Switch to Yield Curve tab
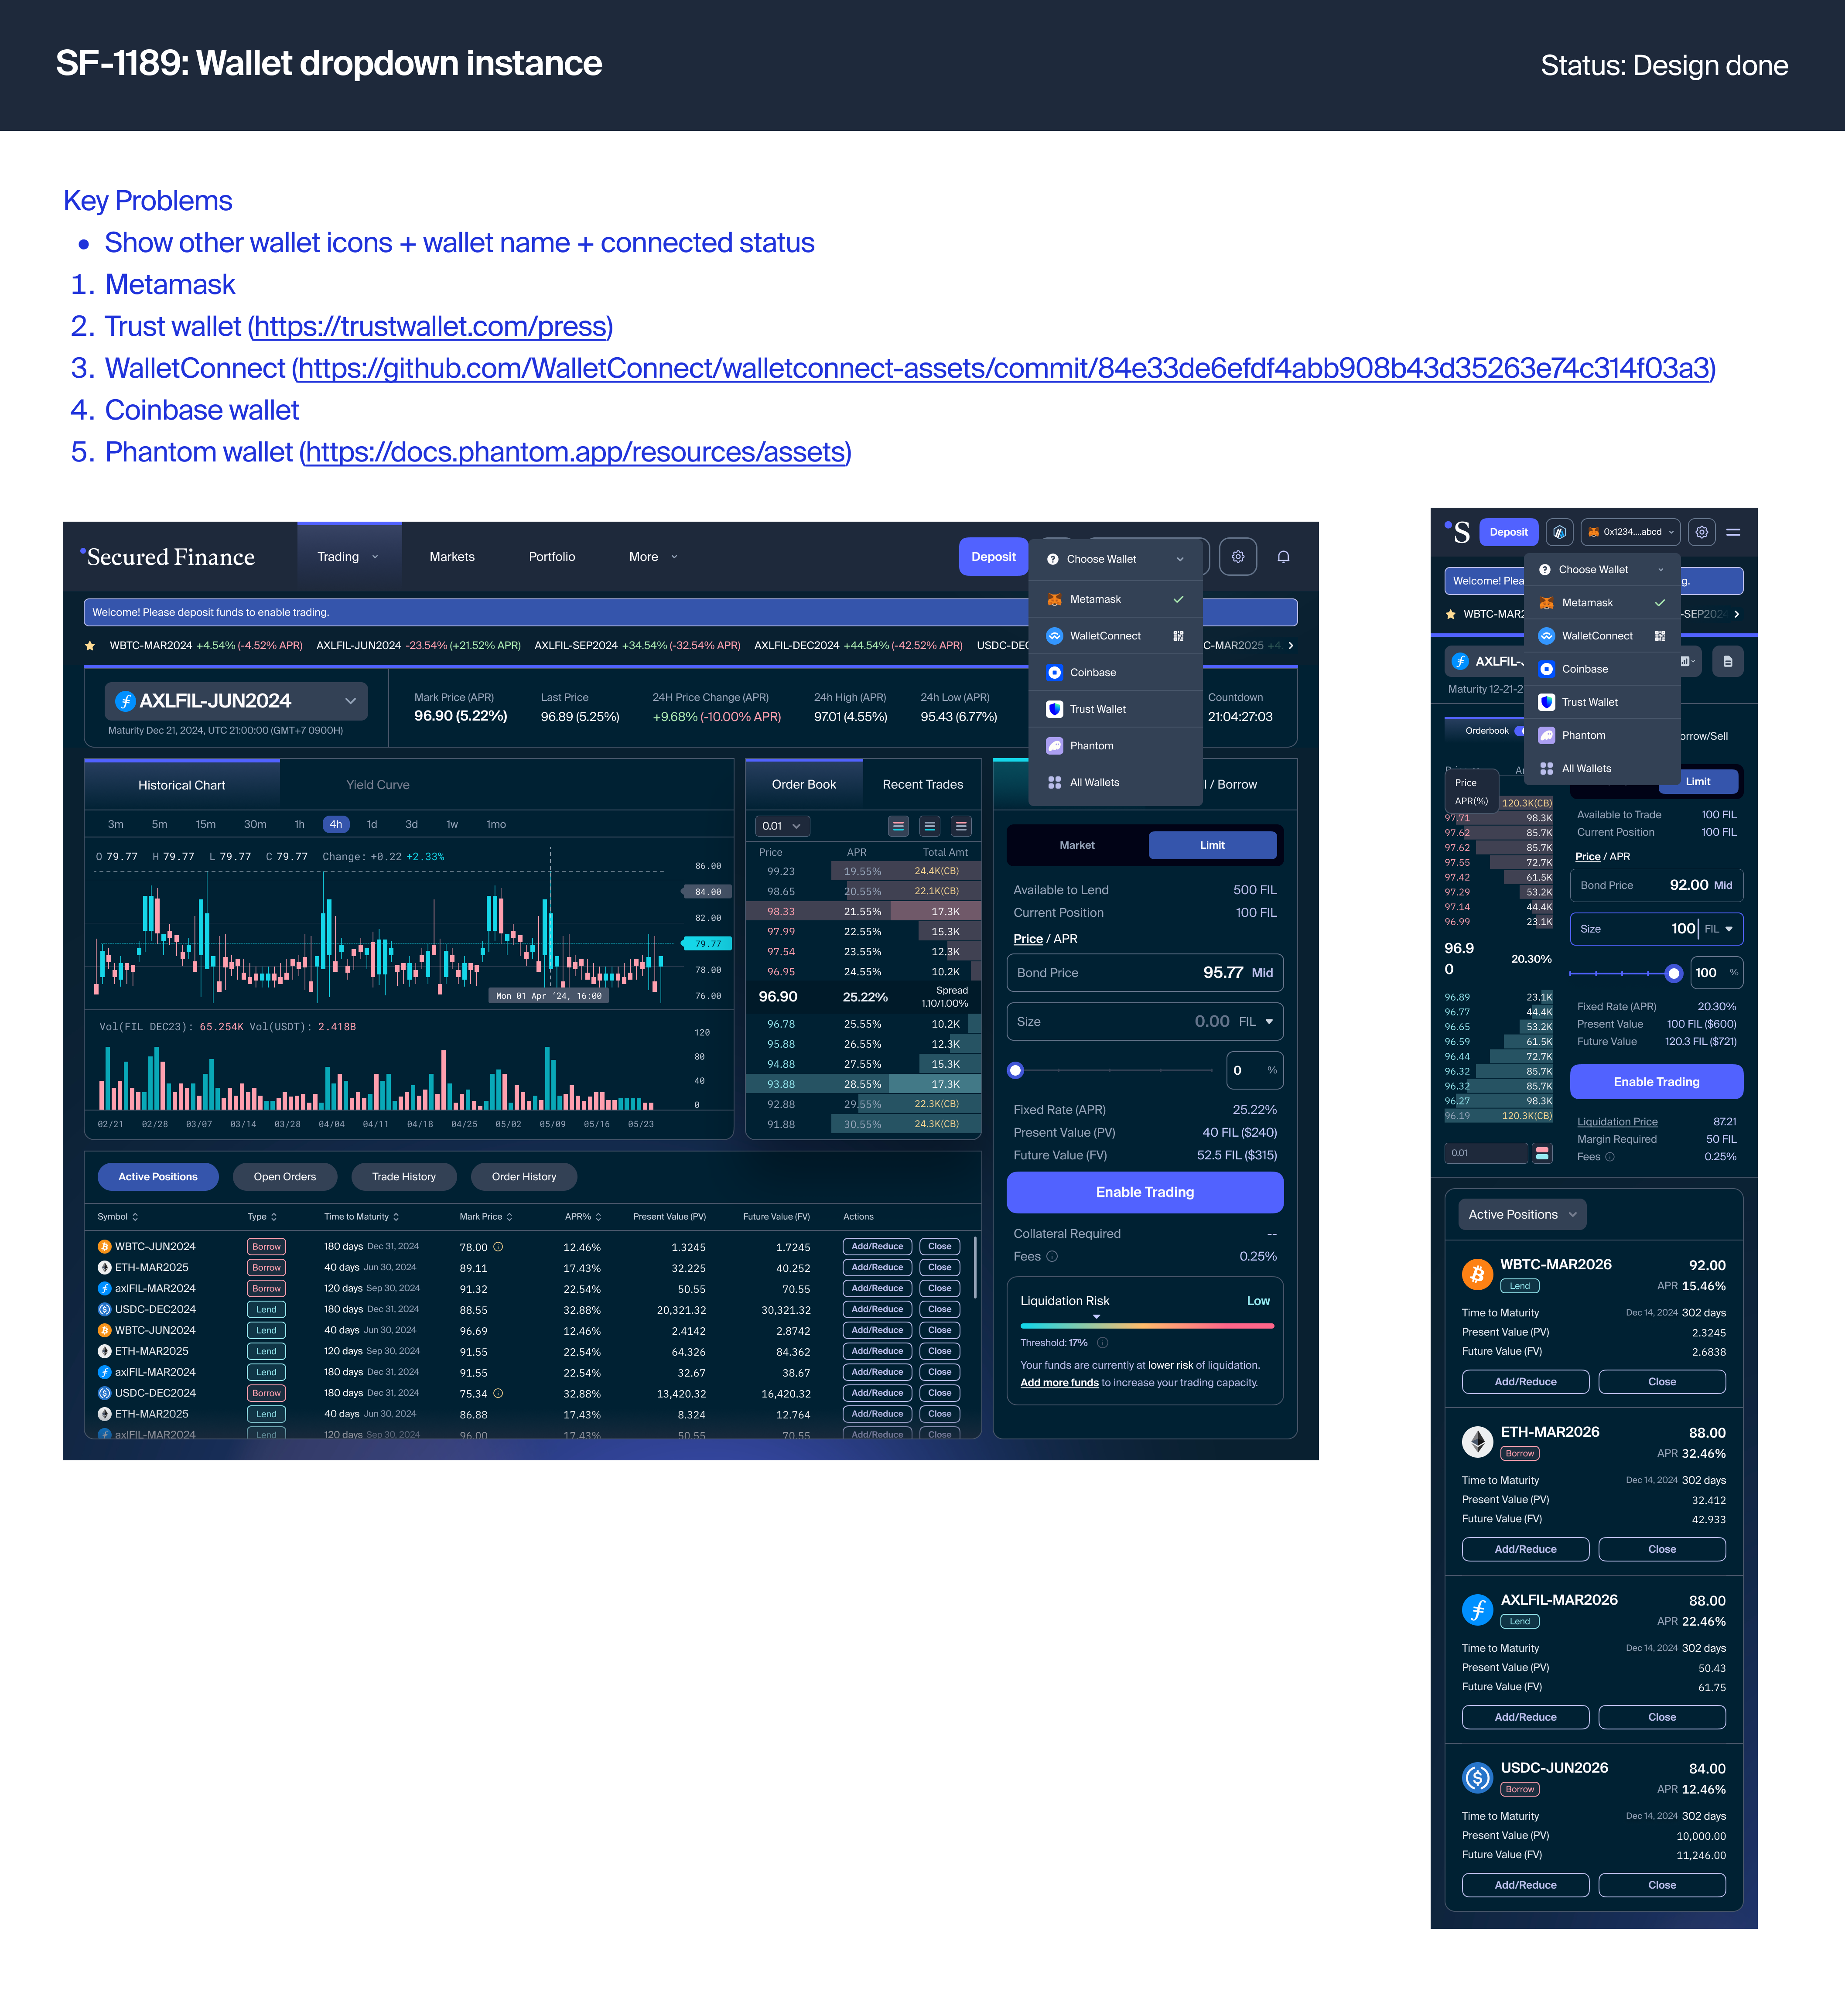 [x=378, y=785]
